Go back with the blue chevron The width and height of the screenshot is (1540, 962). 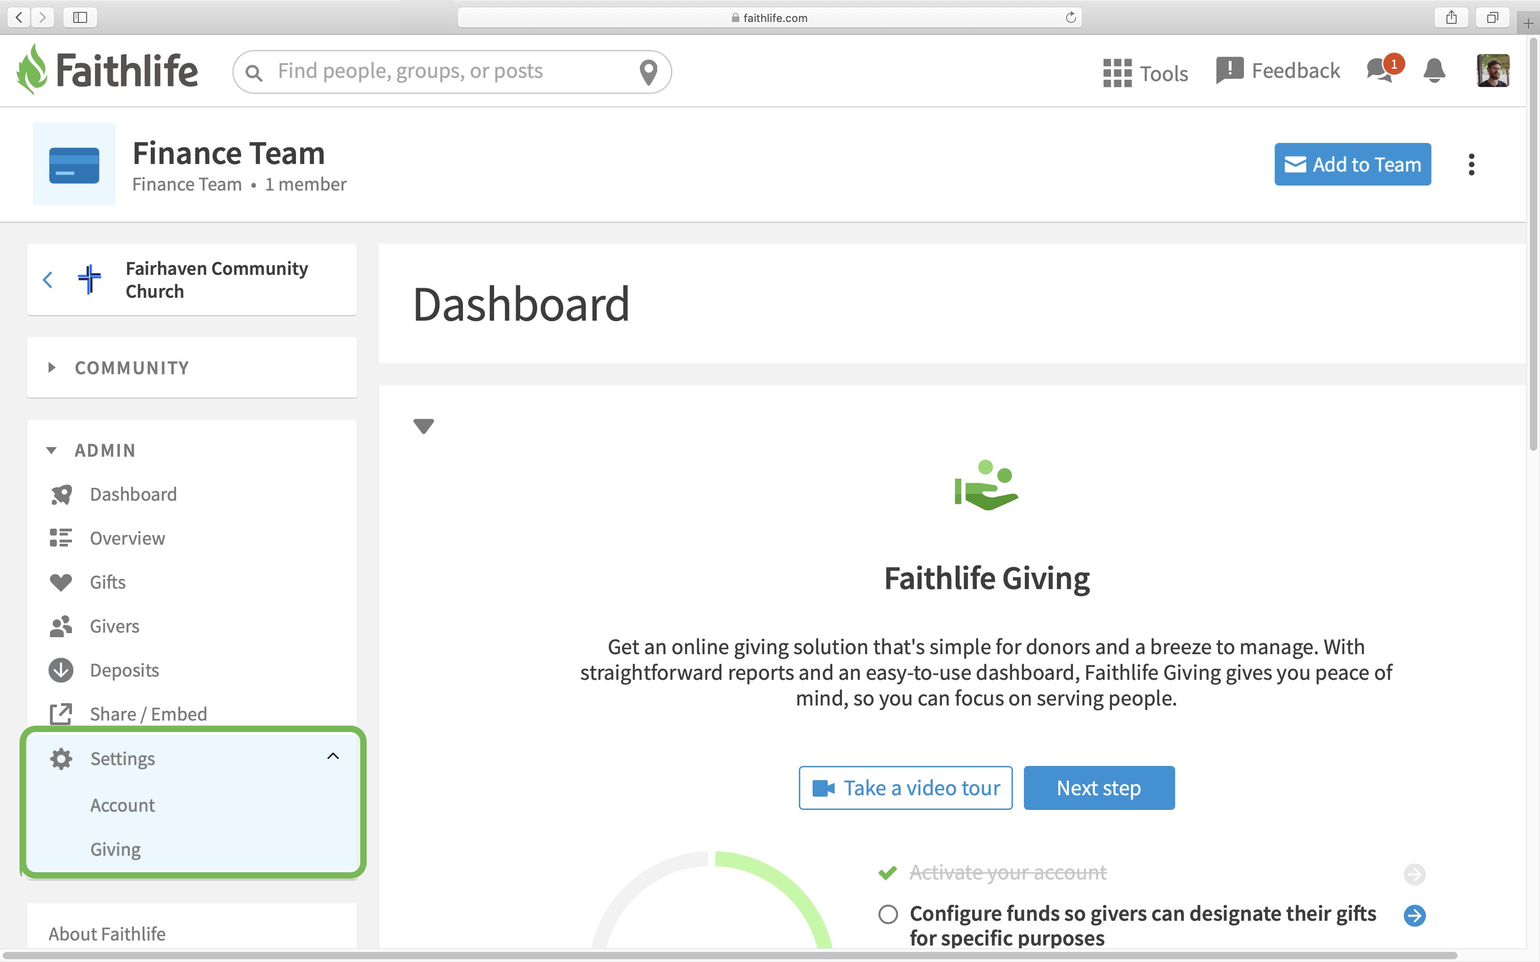coord(48,279)
